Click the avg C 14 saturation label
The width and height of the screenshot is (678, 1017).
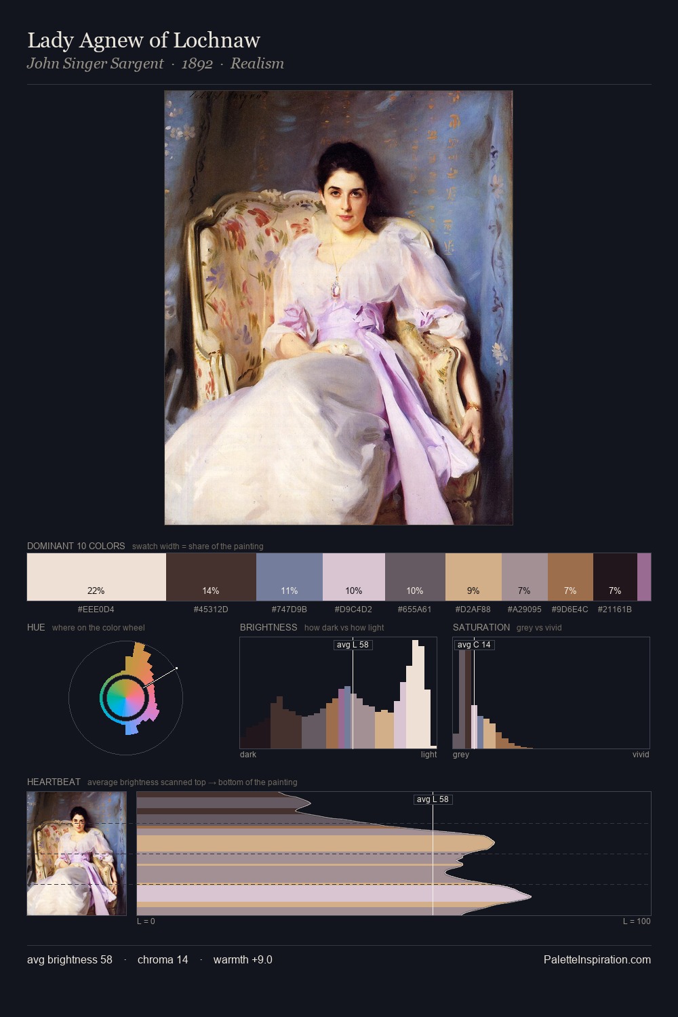tap(474, 645)
